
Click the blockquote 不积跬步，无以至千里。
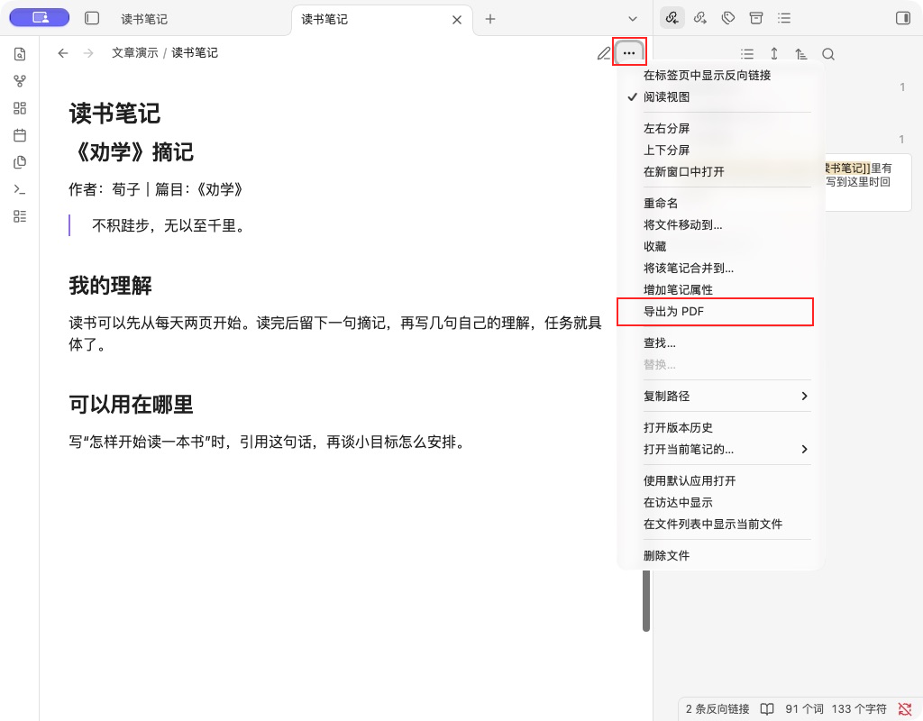[169, 225]
